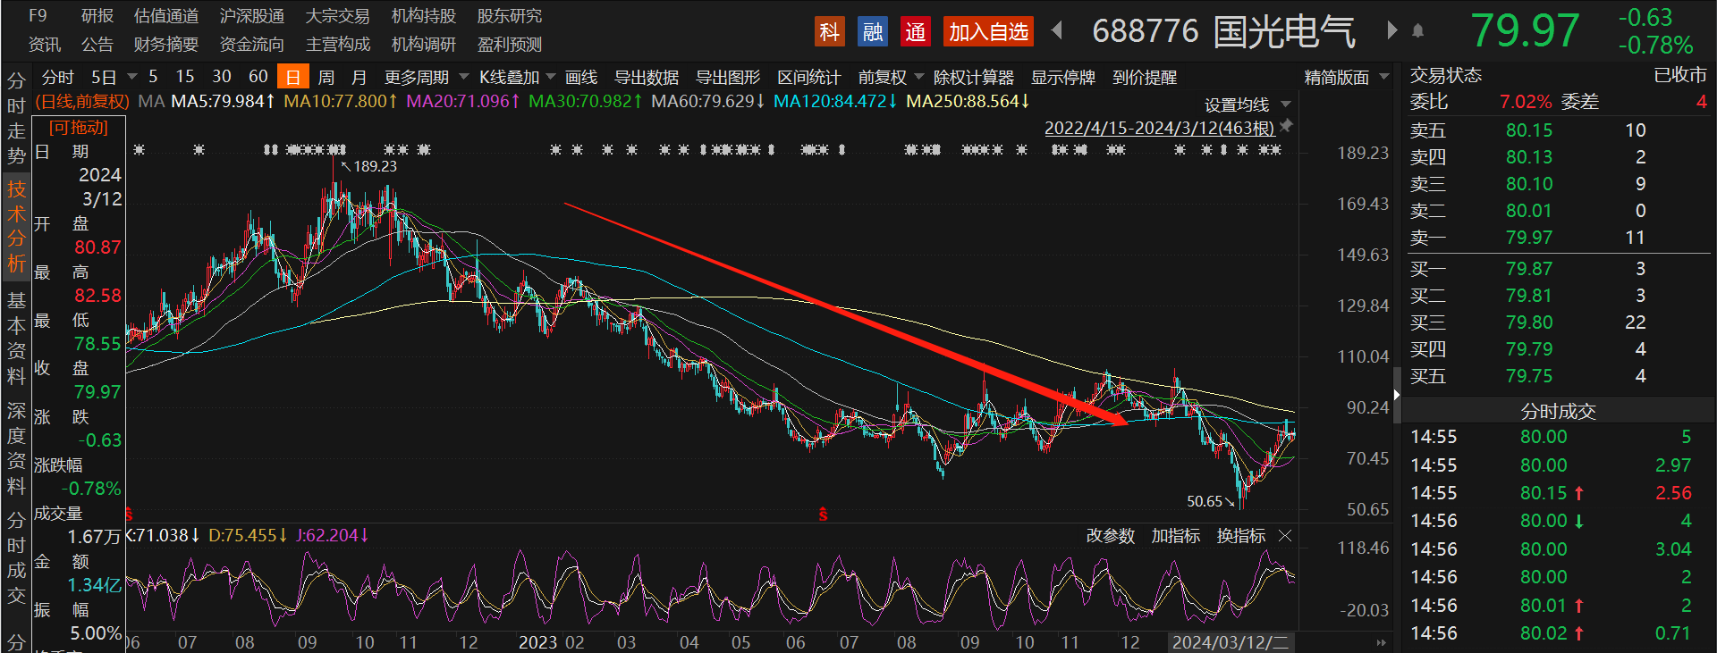The width and height of the screenshot is (1717, 653).
Task: Open the 精简版面 layout dropdown
Action: point(1346,78)
